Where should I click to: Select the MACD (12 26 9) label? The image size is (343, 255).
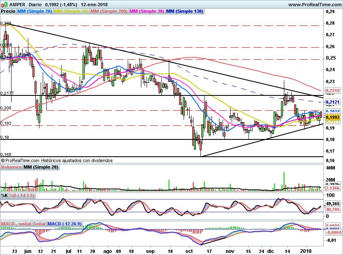(x=65, y=224)
